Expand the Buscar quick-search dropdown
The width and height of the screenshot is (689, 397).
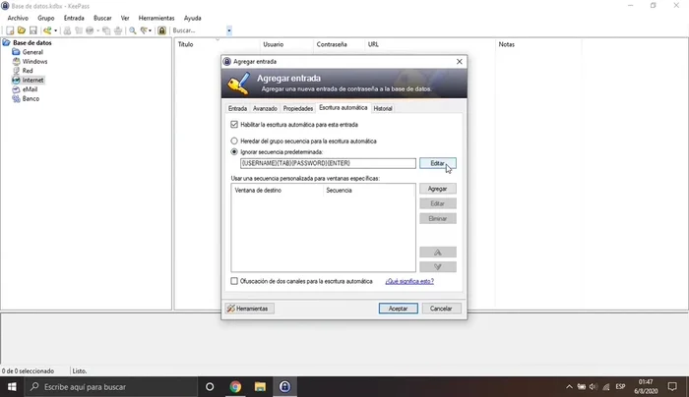[x=229, y=30]
